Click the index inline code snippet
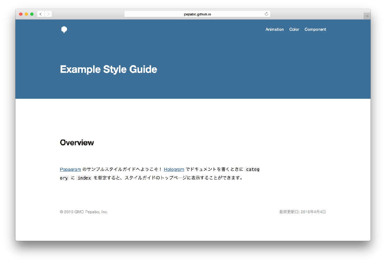This screenshot has height=263, width=386. click(84, 178)
